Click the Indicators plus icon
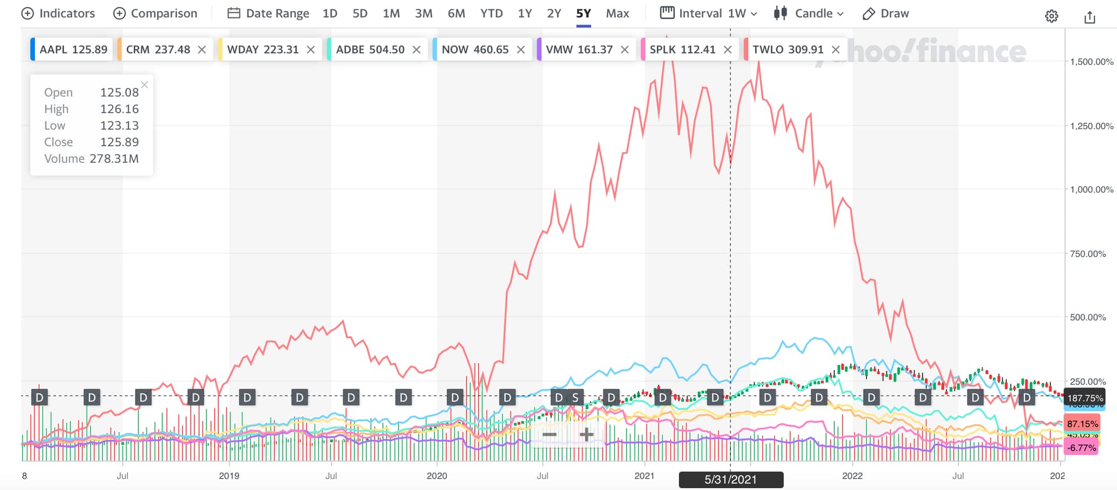The height and width of the screenshot is (490, 1117). (27, 13)
